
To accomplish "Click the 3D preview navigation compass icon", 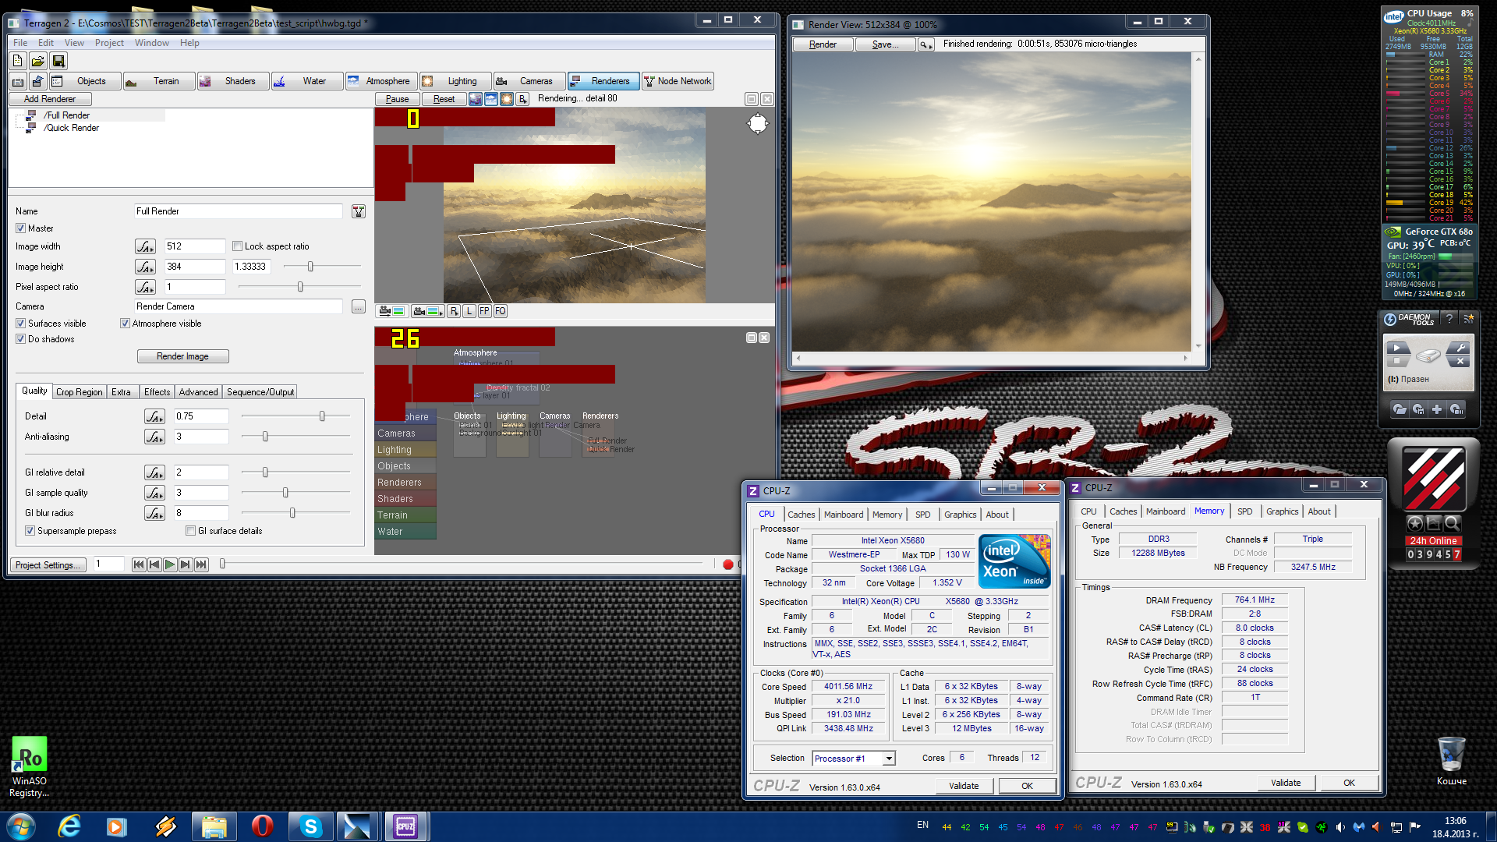I will pyautogui.click(x=757, y=123).
